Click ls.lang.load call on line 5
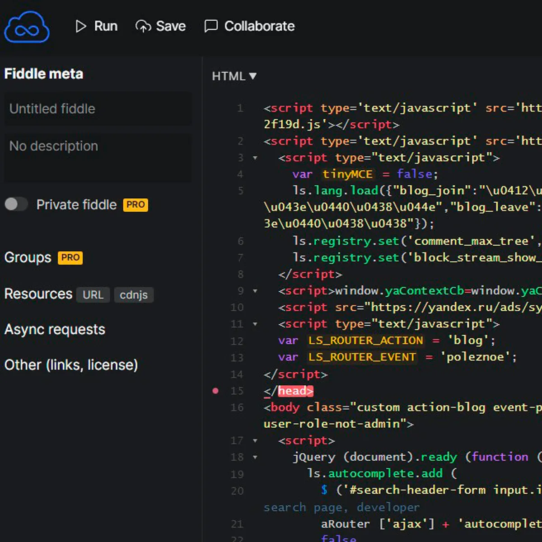542x542 pixels. 335,191
